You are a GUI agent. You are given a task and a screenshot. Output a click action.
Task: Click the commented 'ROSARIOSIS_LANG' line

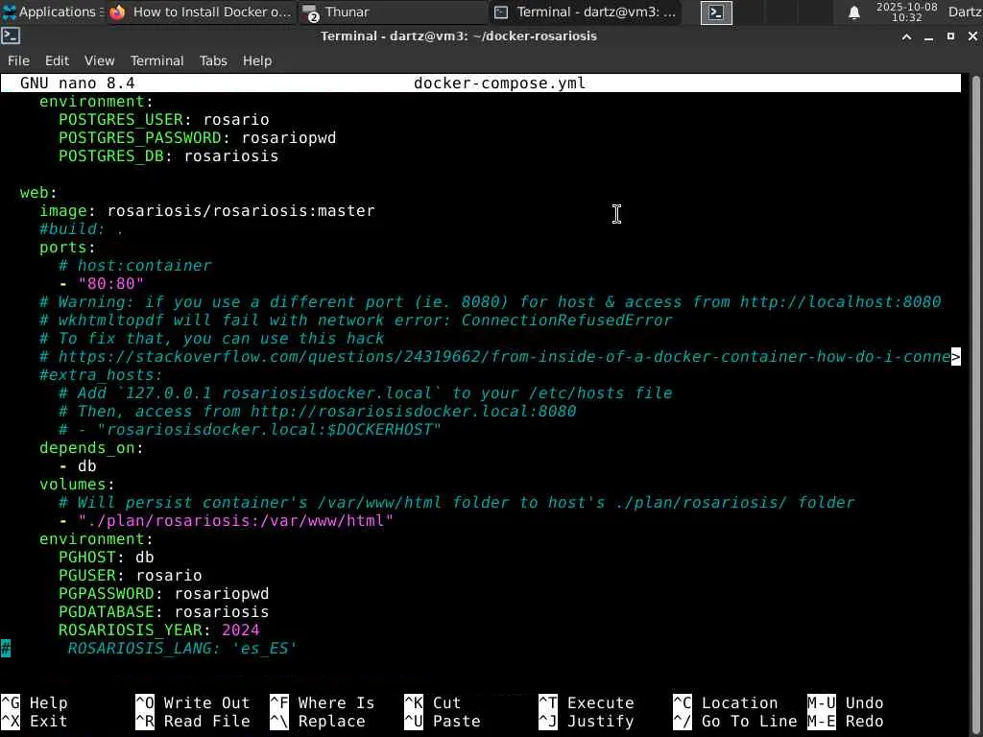(x=181, y=648)
